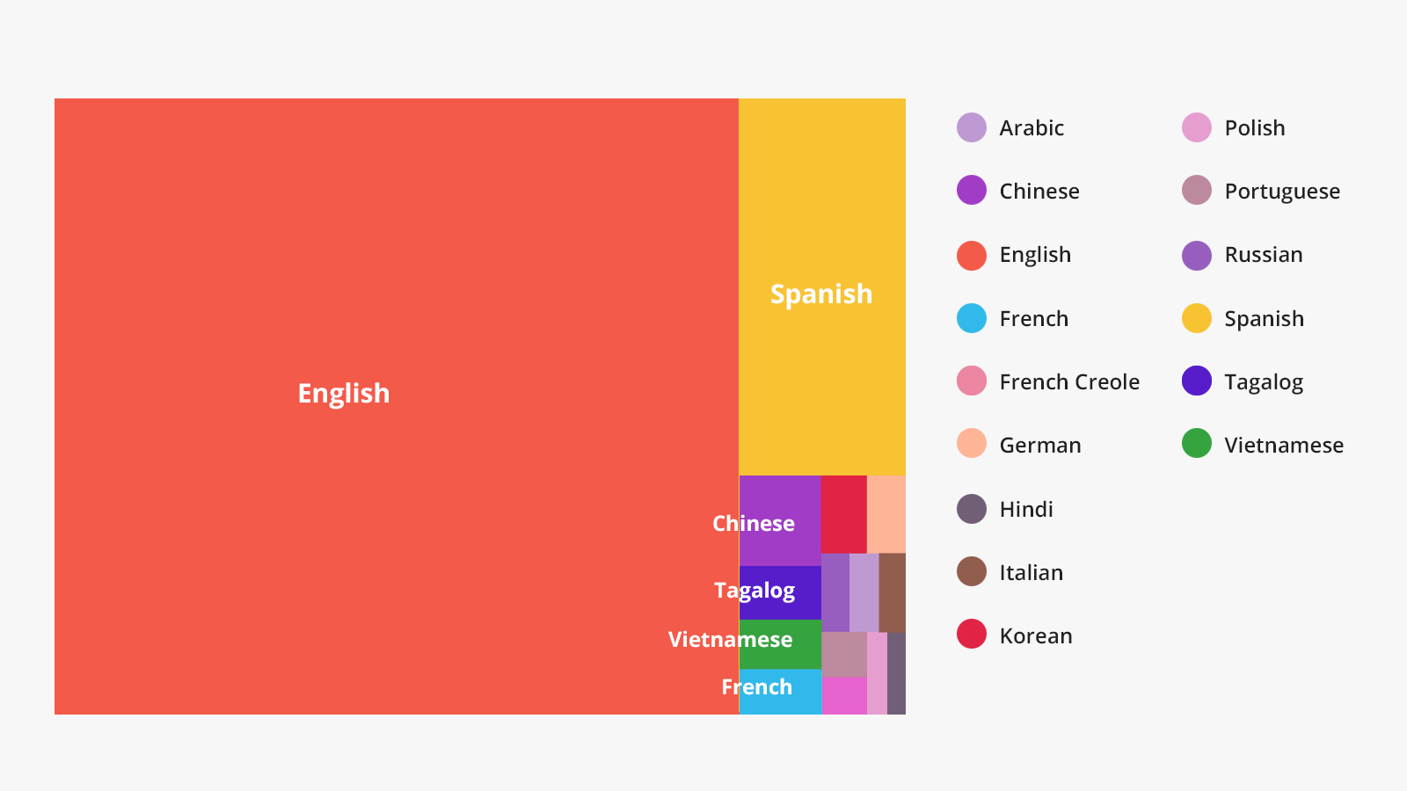This screenshot has width=1407, height=791.
Task: Select the German legend color dot
Action: coord(972,445)
